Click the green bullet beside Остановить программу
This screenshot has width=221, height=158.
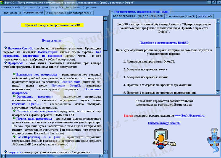point(14,96)
